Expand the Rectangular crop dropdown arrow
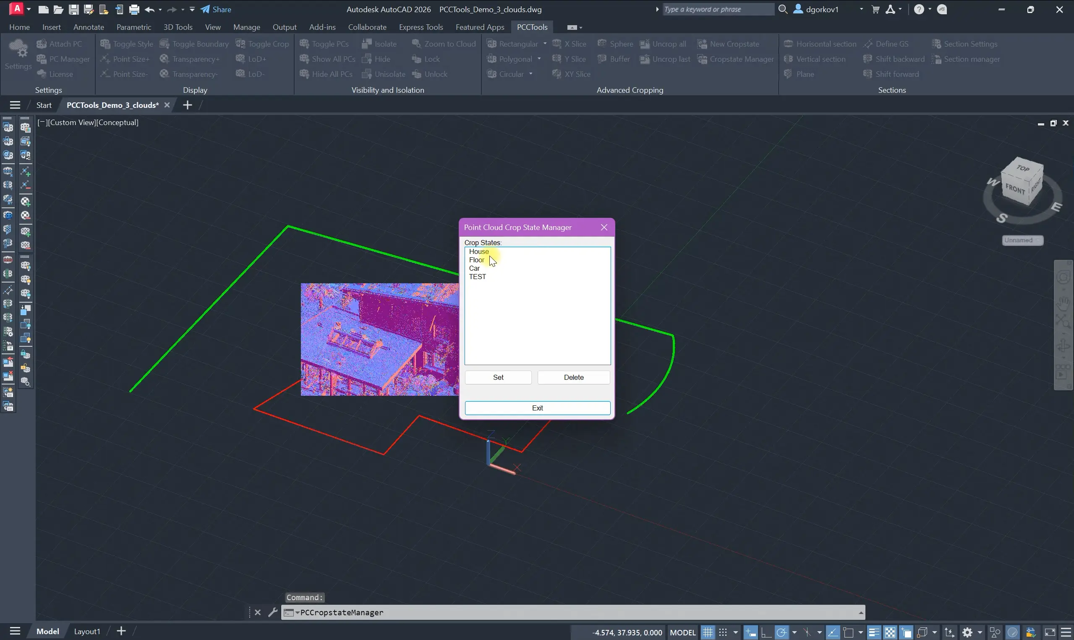 coord(545,44)
